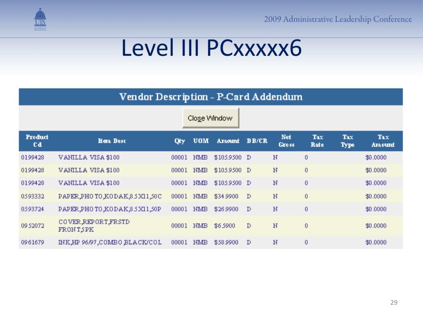423x317 pixels.
Task: Click the Tax Type column header
Action: pyautogui.click(x=347, y=141)
